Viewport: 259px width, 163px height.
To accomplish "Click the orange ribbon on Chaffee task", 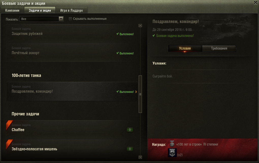I will 9,124.
